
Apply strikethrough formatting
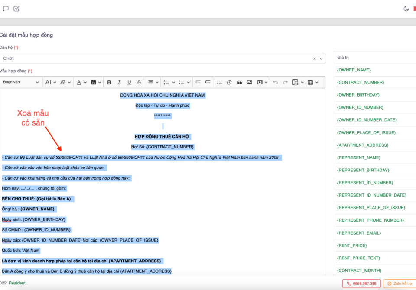click(139, 82)
